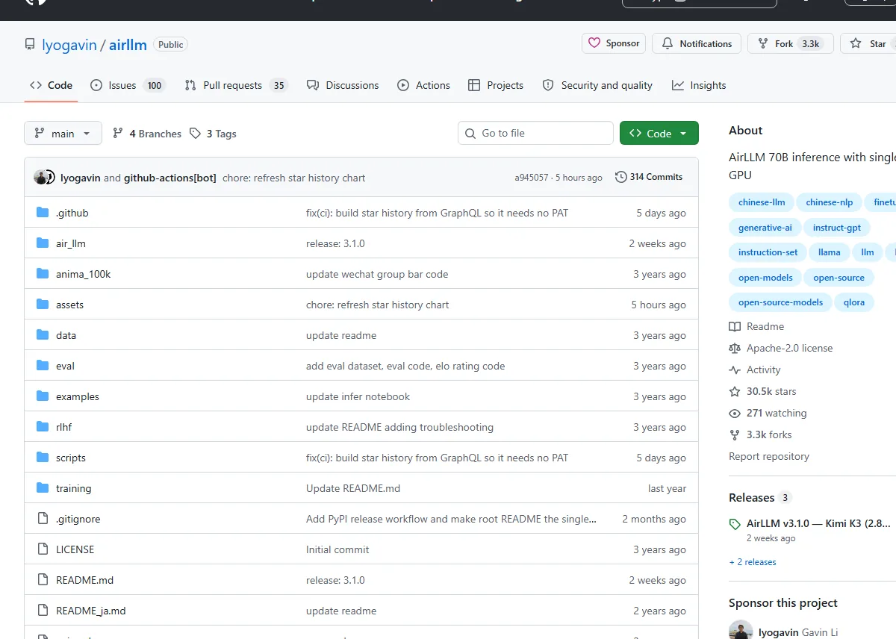Click the Activity pulse icon

click(735, 370)
